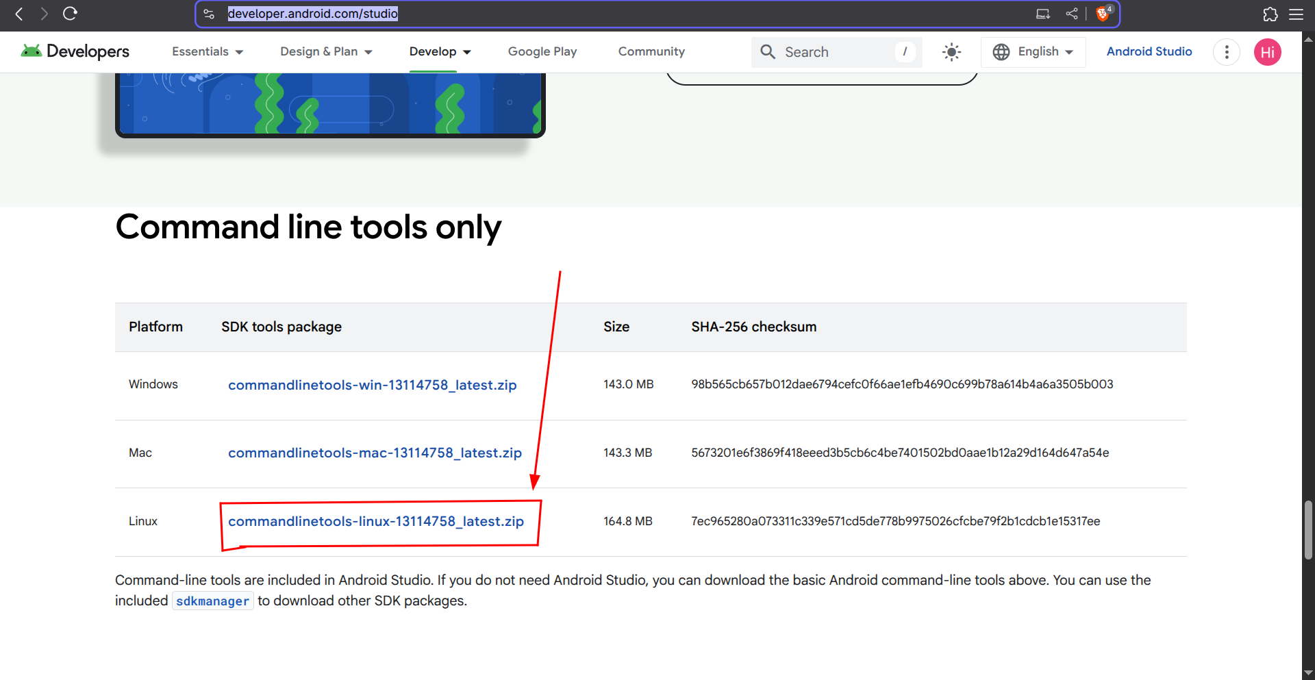Viewport: 1315px width, 680px height.
Task: Download commandlinetools-win-13114758_latest.zip
Action: (373, 385)
